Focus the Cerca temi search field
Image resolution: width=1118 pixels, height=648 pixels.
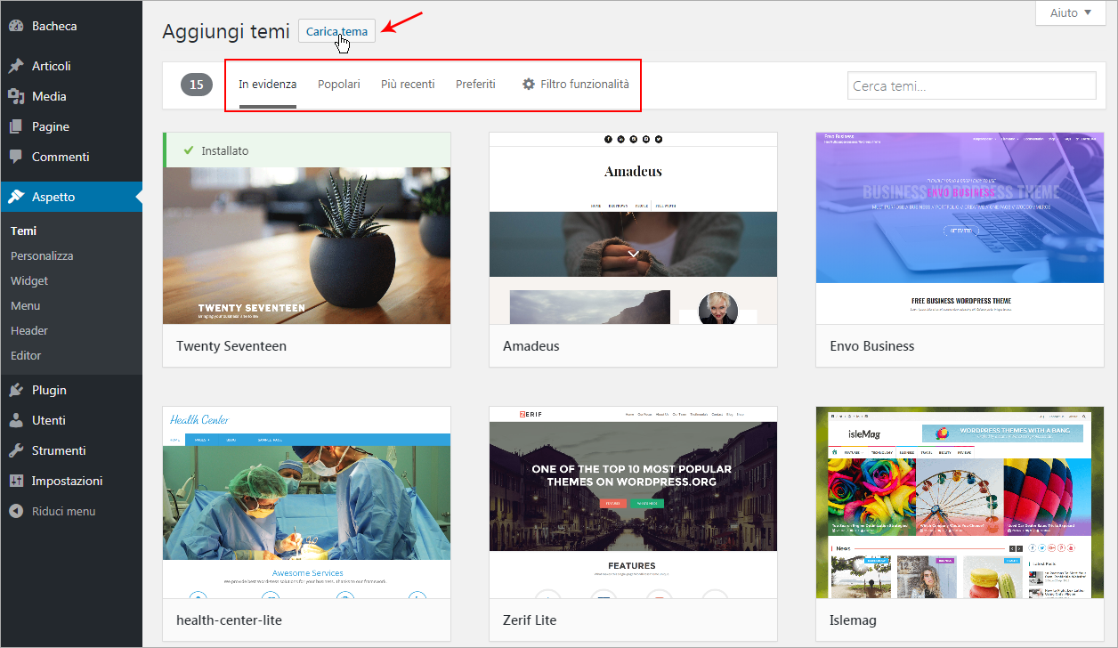[x=971, y=86]
